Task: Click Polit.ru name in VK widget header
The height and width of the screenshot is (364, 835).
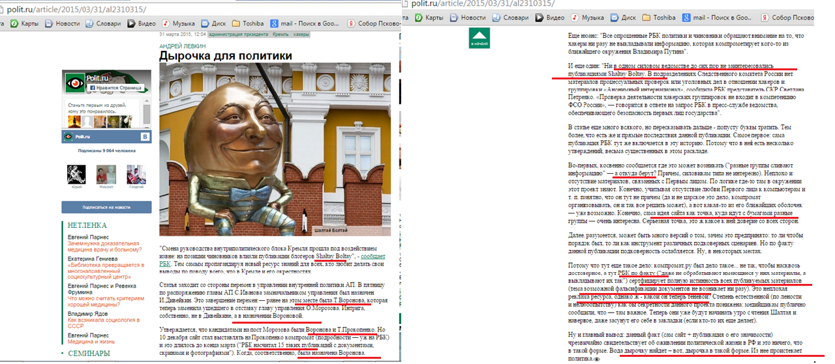Action: 84,137
